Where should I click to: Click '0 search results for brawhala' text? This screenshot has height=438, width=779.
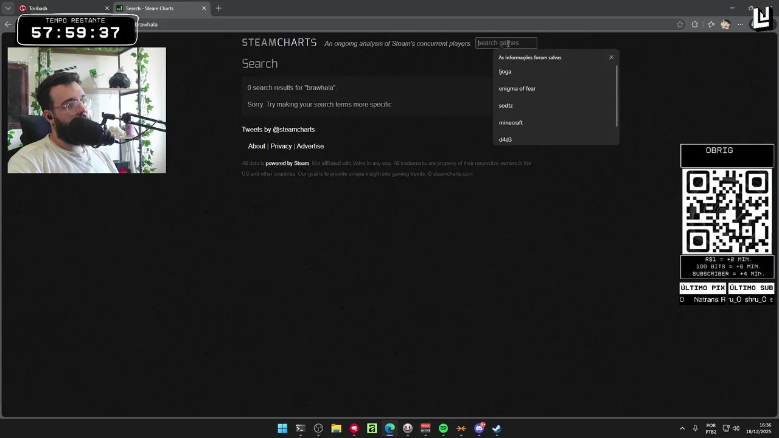[x=292, y=88]
